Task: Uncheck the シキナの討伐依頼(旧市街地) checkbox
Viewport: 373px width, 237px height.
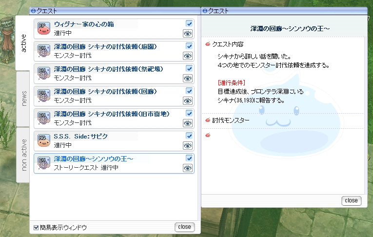Action: tap(189, 113)
